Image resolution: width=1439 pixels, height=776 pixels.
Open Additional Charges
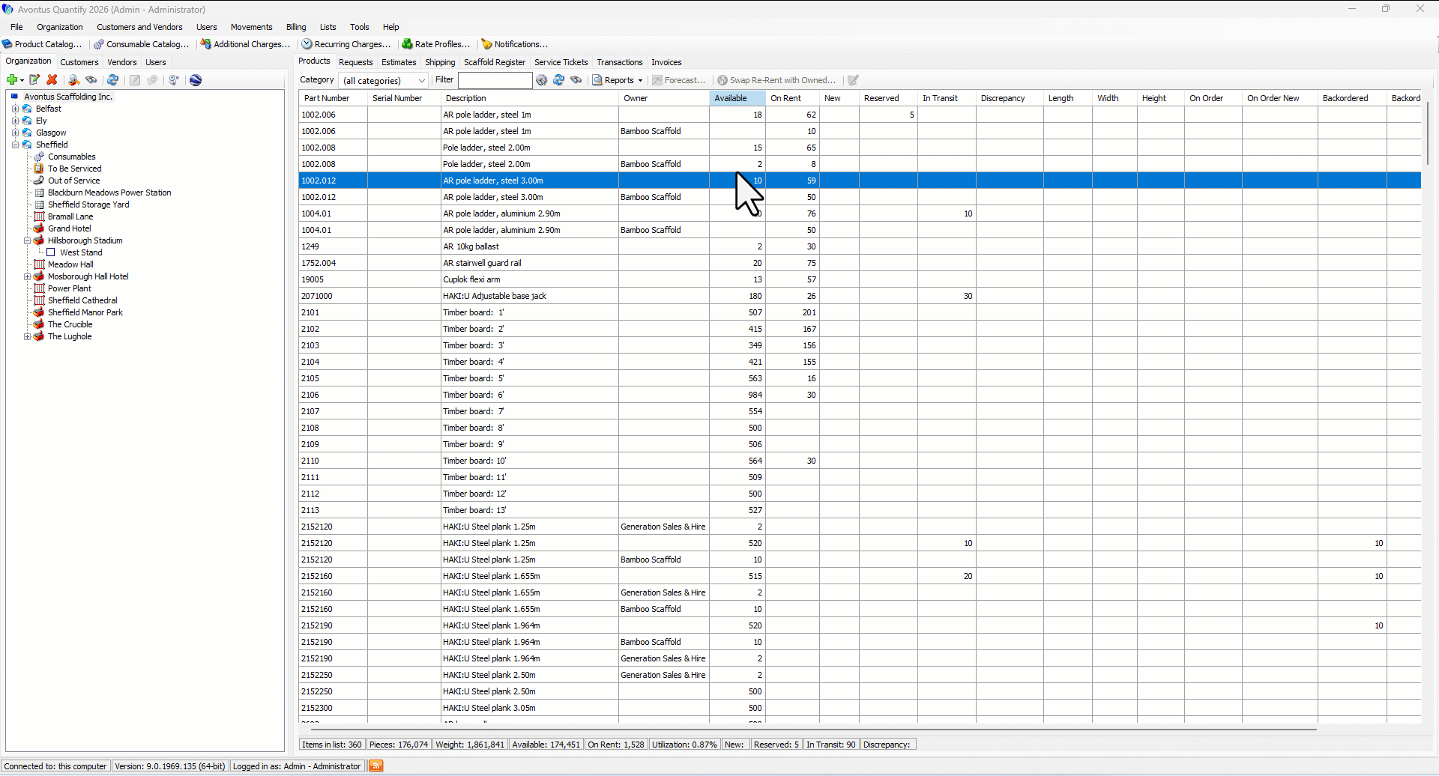coord(246,44)
